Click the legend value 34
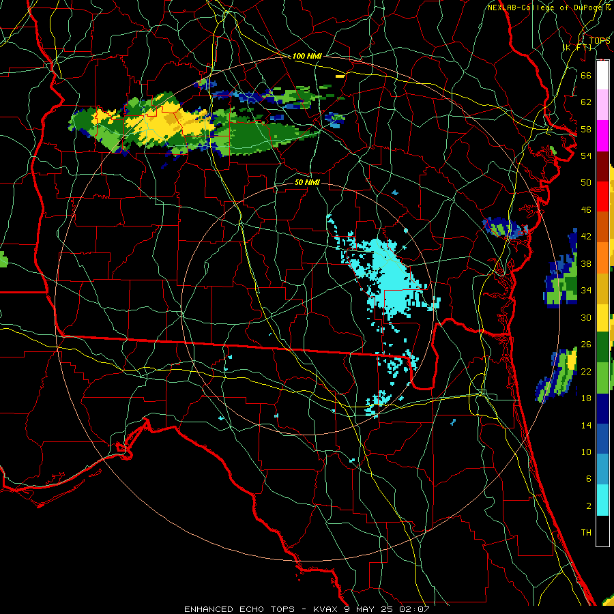The width and height of the screenshot is (614, 614). click(x=586, y=291)
